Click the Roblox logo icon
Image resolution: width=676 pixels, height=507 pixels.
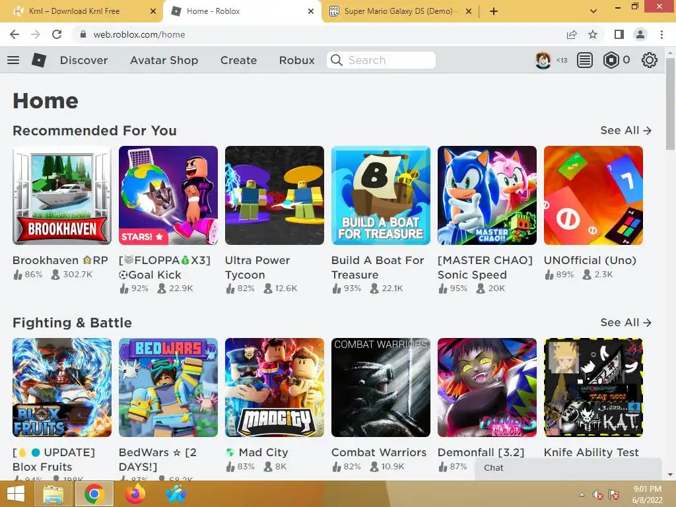[39, 60]
